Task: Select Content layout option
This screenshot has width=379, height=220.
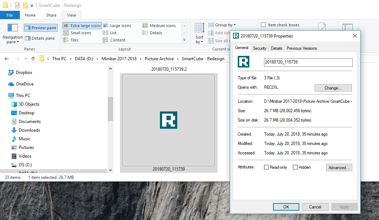Action: 114,40
